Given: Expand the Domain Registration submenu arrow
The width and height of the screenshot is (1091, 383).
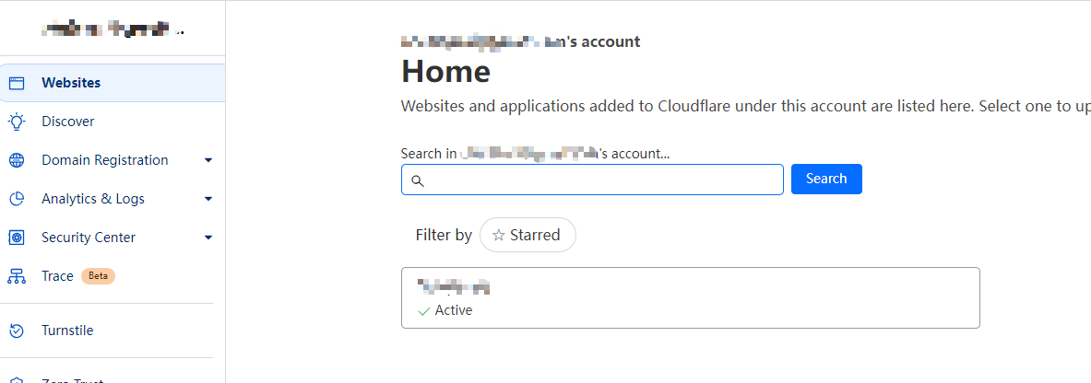Looking at the screenshot, I should point(208,160).
